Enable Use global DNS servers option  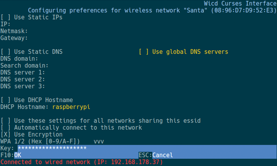coord(183,52)
